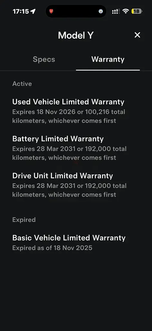Tap the Model Y header title
Image resolution: width=152 pixels, height=331 pixels.
pos(76,35)
